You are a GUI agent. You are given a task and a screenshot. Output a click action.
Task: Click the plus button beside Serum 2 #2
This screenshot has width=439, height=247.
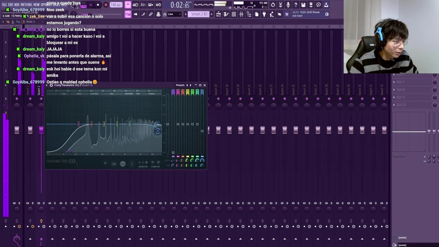211,14
